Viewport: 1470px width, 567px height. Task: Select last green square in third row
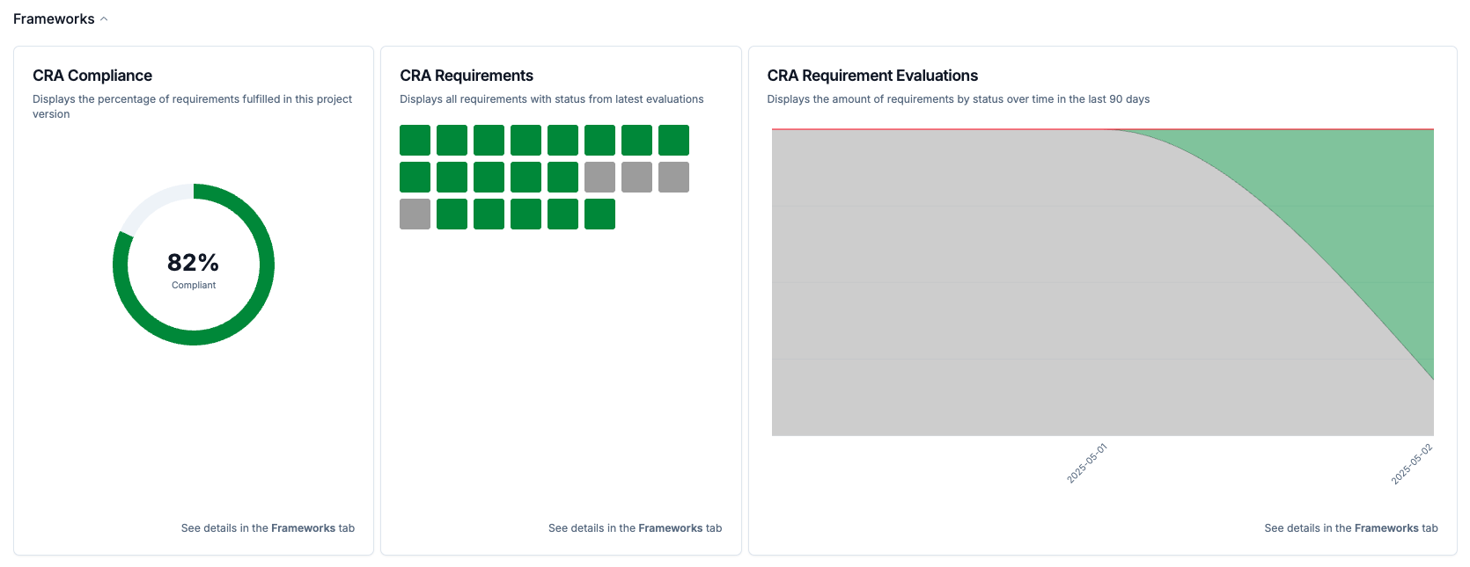click(x=599, y=214)
